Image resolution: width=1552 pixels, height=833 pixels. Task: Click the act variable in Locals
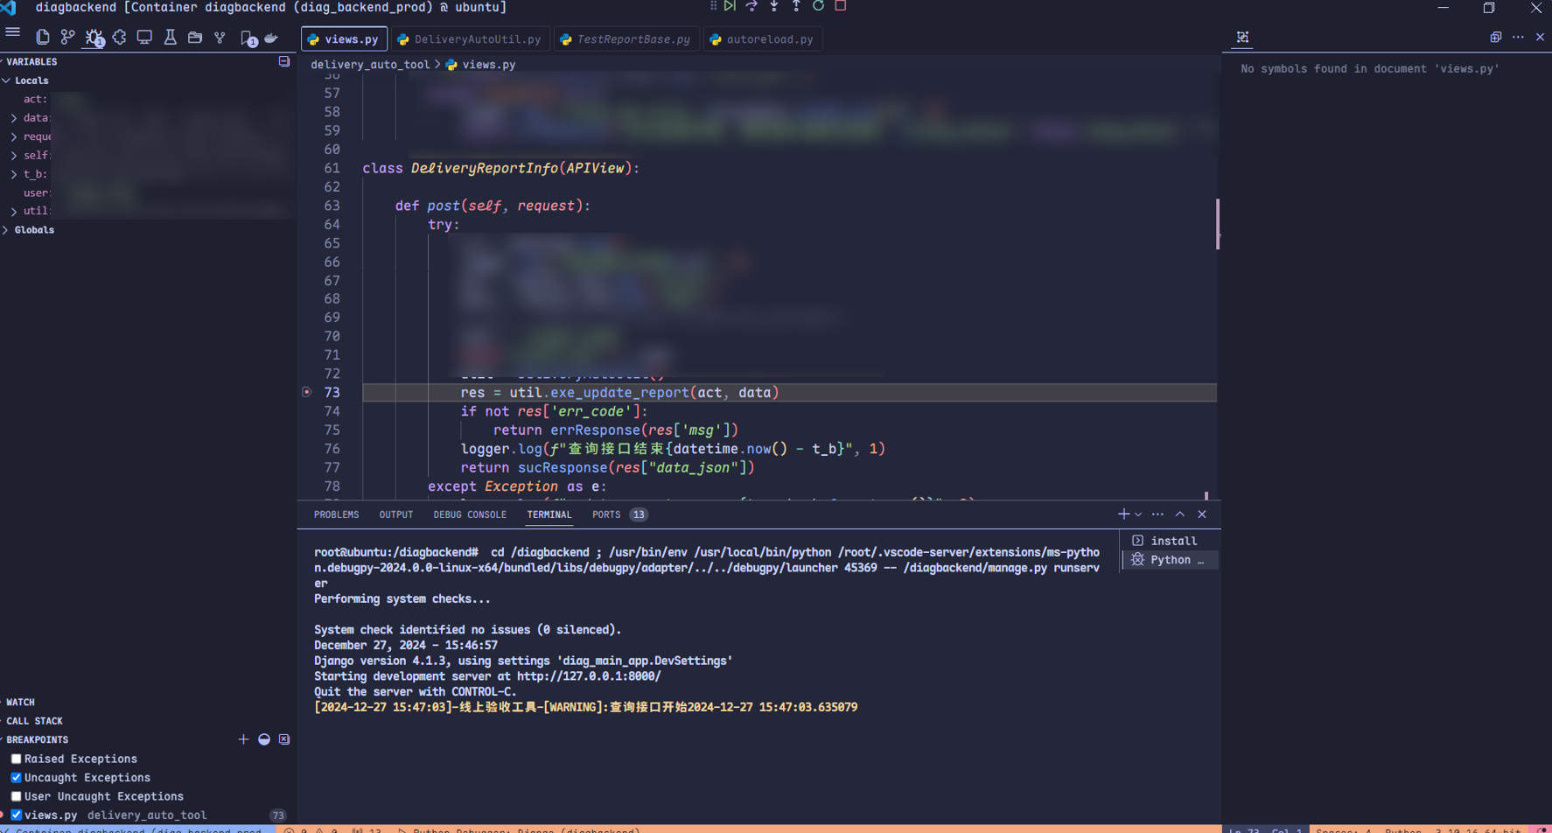pos(35,99)
